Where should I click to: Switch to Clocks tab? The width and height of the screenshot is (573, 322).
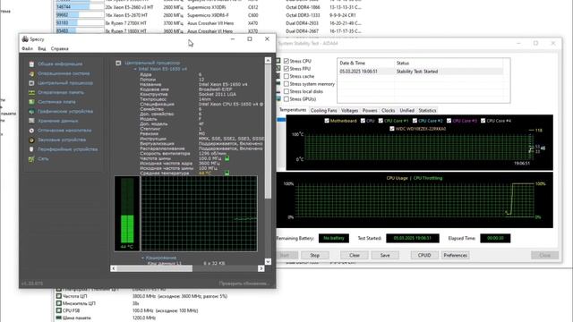tap(388, 110)
